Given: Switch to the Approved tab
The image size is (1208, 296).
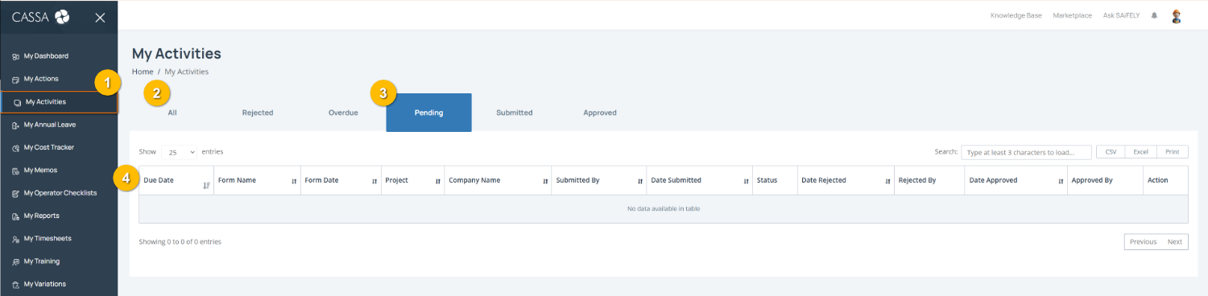Looking at the screenshot, I should tap(600, 113).
